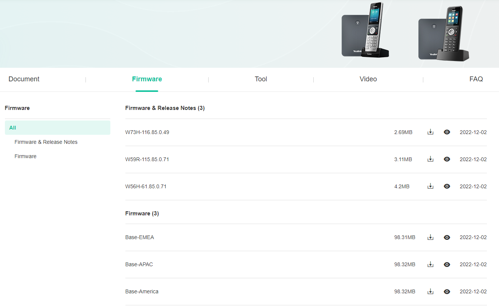This screenshot has width=499, height=308.
Task: Switch to the Document tab
Action: point(24,79)
